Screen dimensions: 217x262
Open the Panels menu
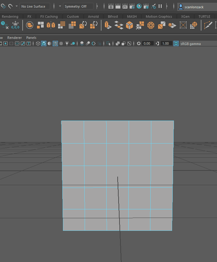pyautogui.click(x=31, y=38)
